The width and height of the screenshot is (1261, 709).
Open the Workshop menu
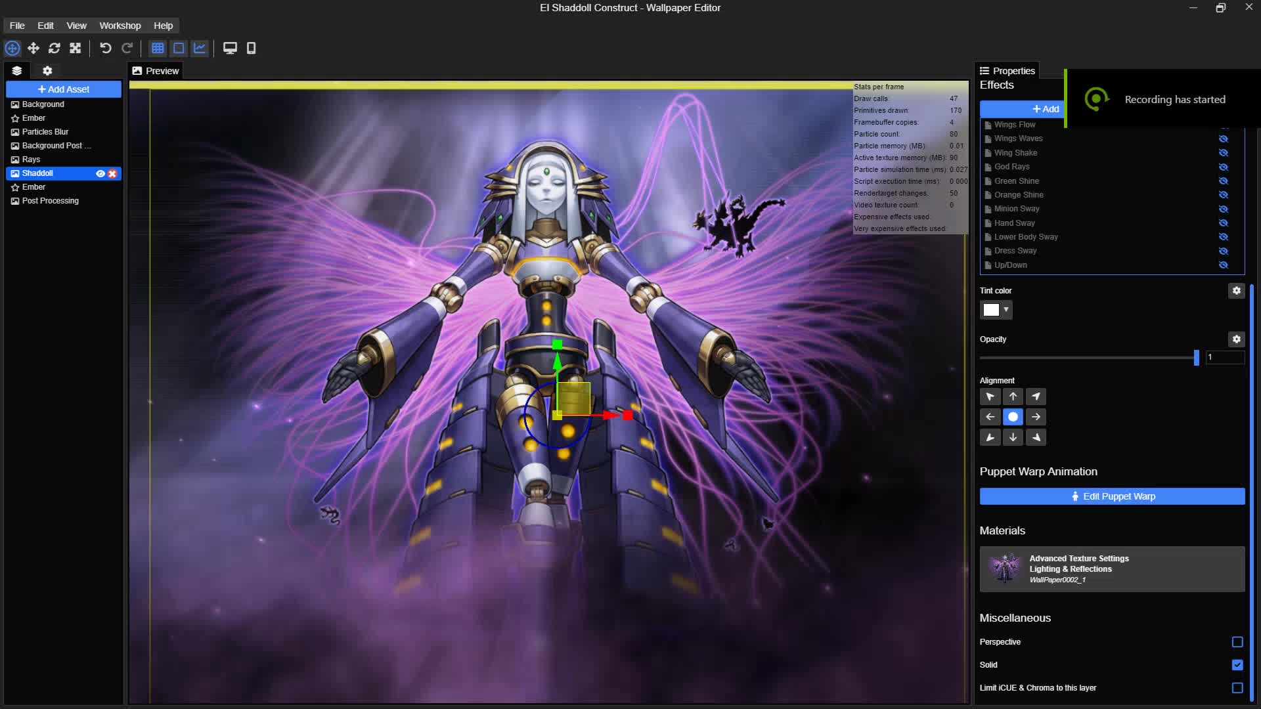tap(120, 26)
